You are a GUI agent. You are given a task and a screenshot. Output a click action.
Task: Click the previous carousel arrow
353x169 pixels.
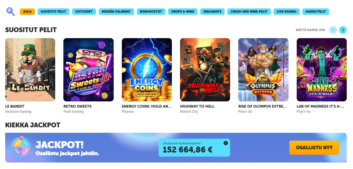[333, 30]
